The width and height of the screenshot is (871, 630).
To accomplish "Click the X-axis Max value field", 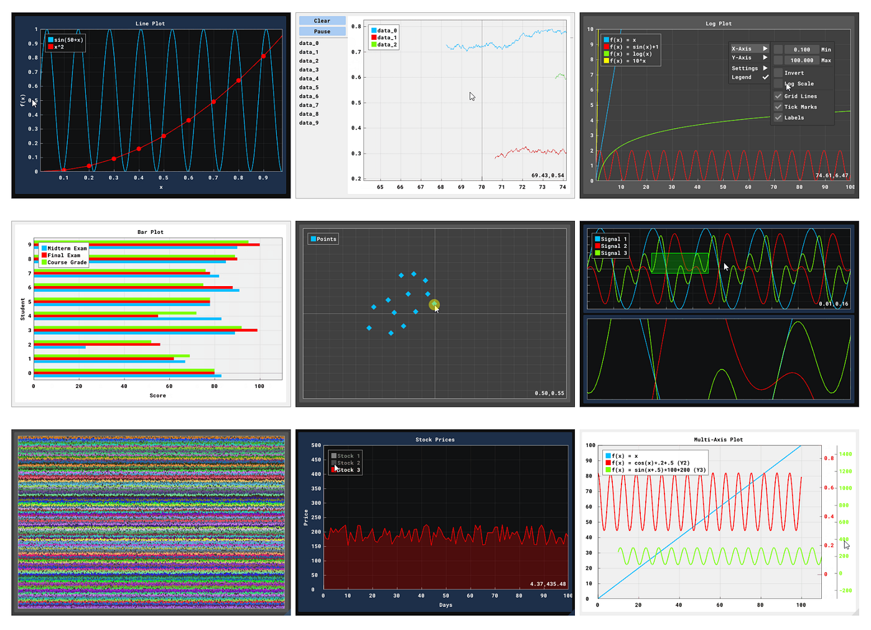I will pos(801,60).
